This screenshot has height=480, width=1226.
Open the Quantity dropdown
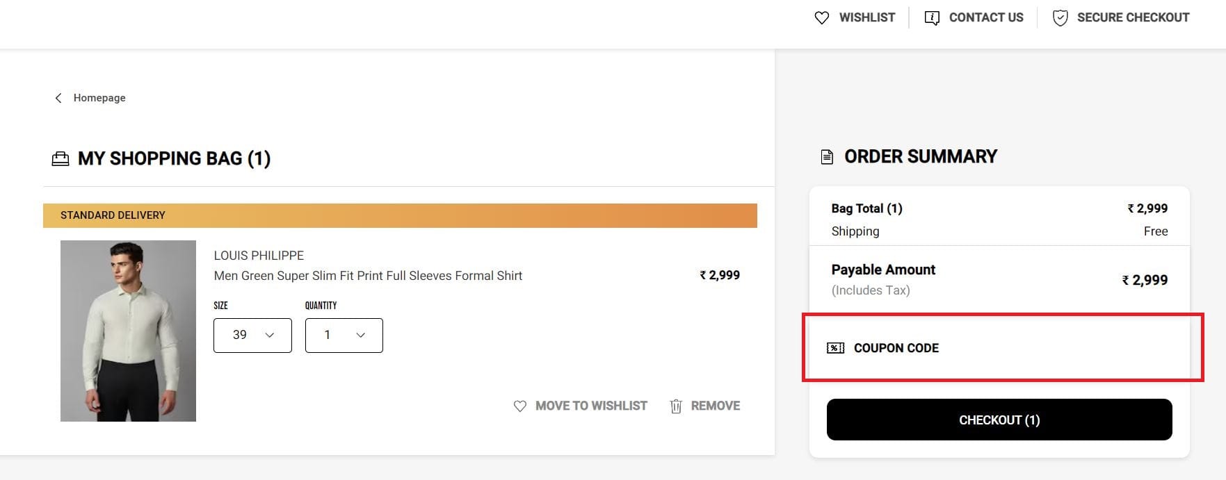[344, 336]
